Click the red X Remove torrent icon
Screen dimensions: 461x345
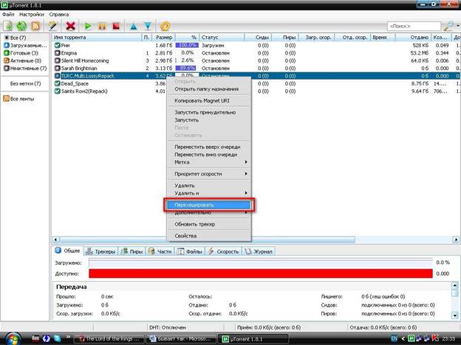[71, 26]
